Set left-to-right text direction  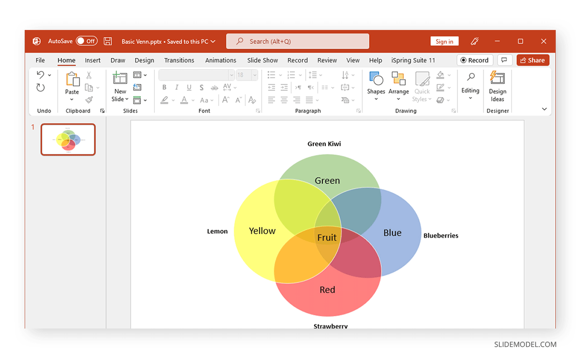pyautogui.click(x=298, y=87)
